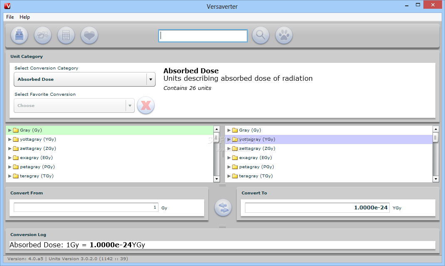Select teragray (TGy) in right list
This screenshot has height=266, width=445.
(x=329, y=176)
